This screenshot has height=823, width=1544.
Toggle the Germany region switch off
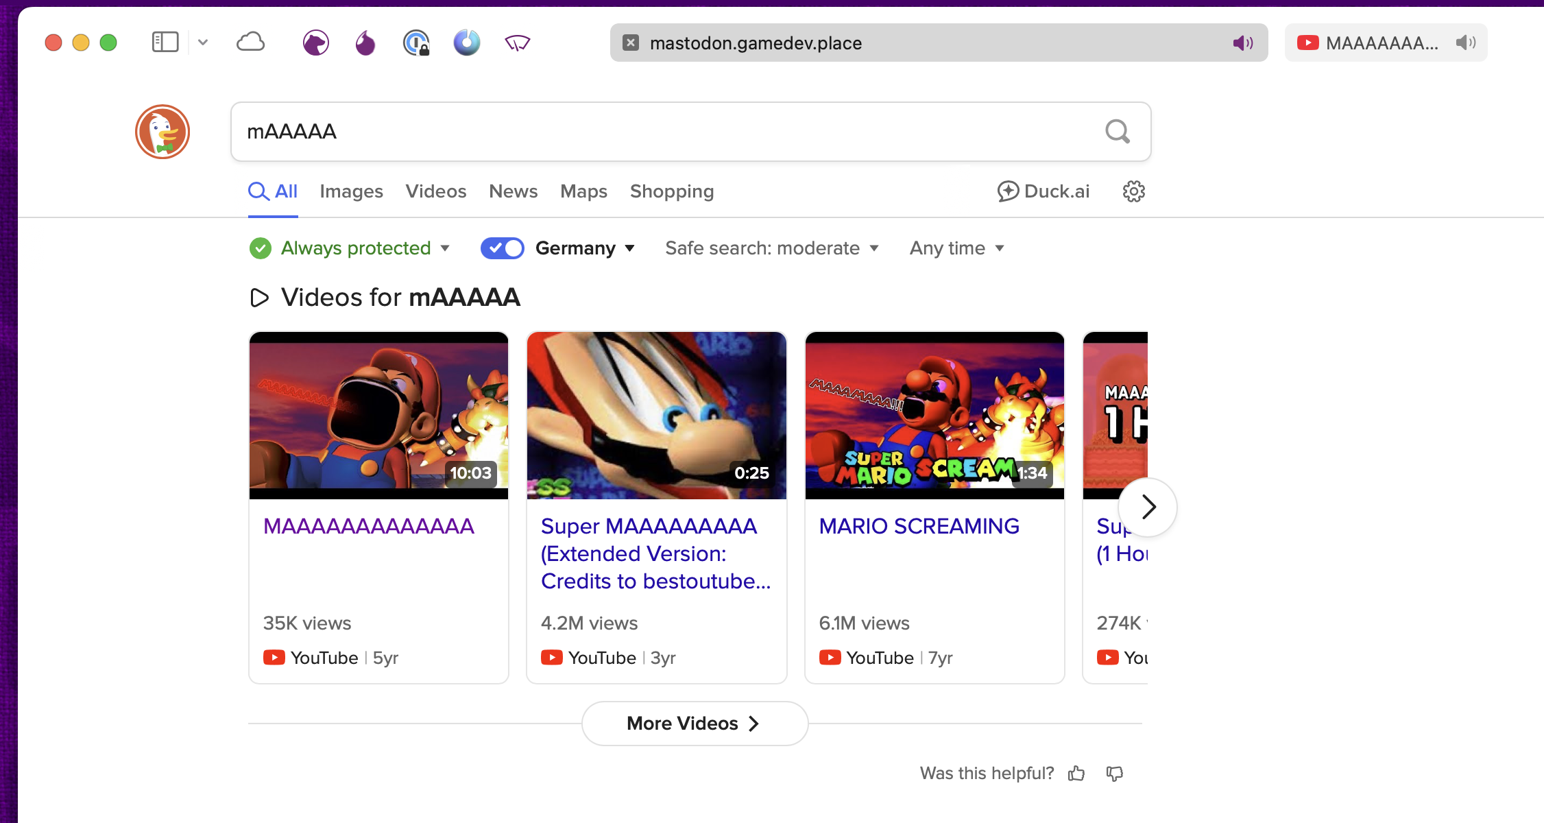(502, 248)
